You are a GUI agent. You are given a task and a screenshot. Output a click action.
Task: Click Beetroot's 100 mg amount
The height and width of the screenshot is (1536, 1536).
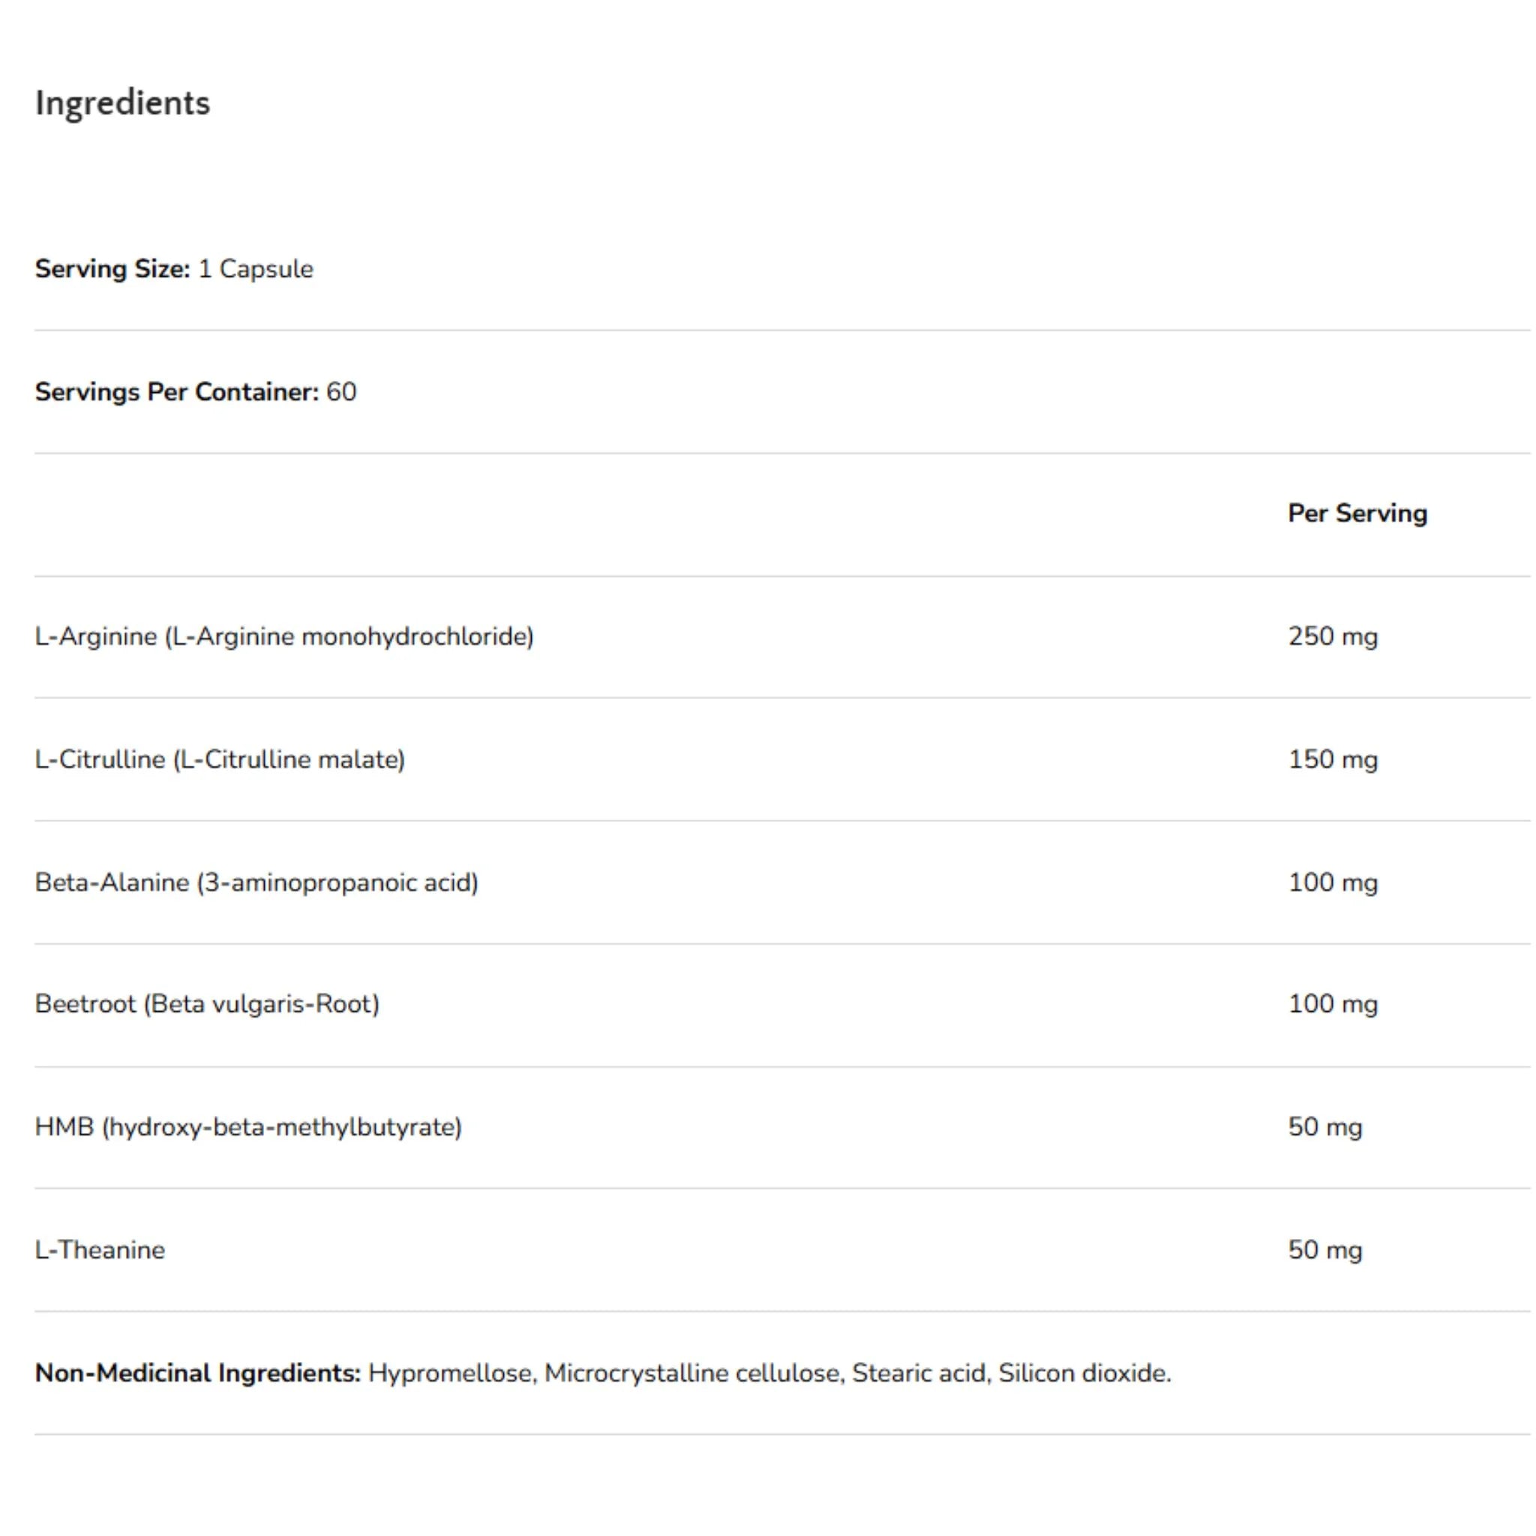tap(1333, 1005)
